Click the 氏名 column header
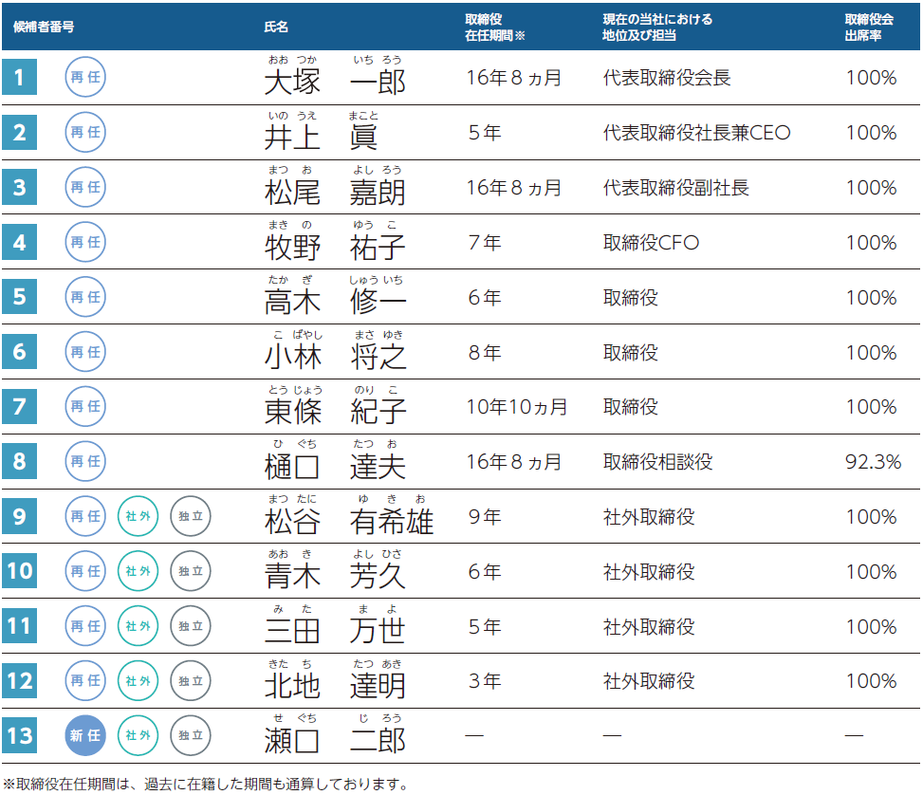Image resolution: width=923 pixels, height=795 pixels. (276, 28)
